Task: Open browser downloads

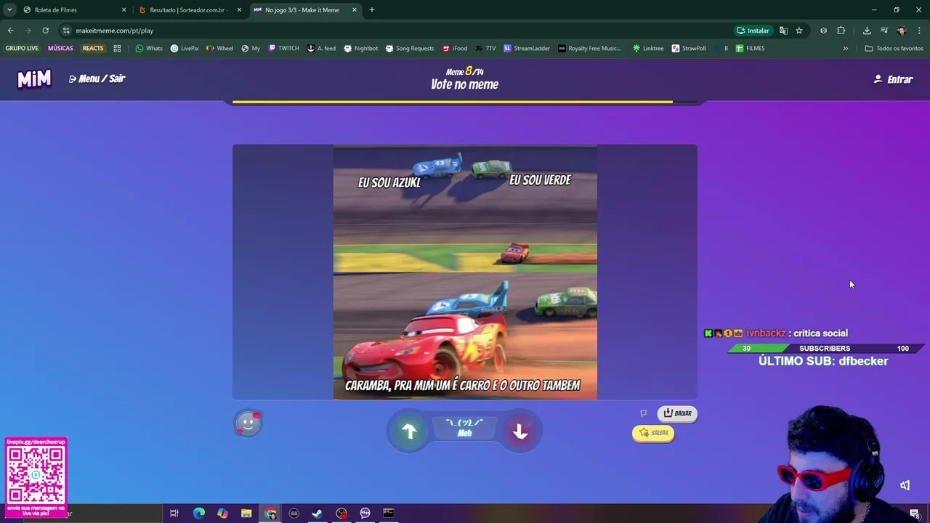Action: 867,31
